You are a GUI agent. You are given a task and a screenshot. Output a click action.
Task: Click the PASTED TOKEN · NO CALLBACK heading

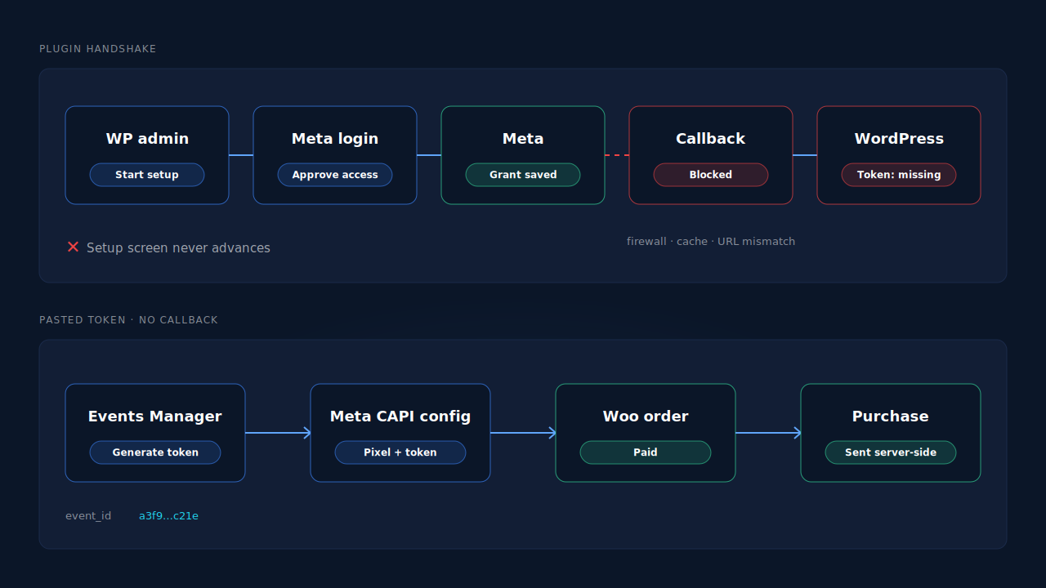[x=128, y=320]
